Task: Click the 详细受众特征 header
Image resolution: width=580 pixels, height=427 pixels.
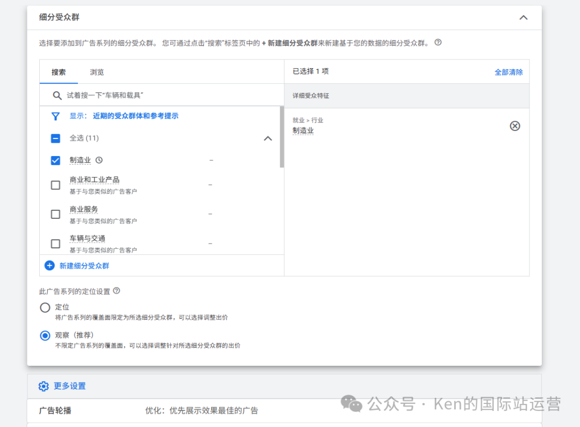Action: coord(311,95)
